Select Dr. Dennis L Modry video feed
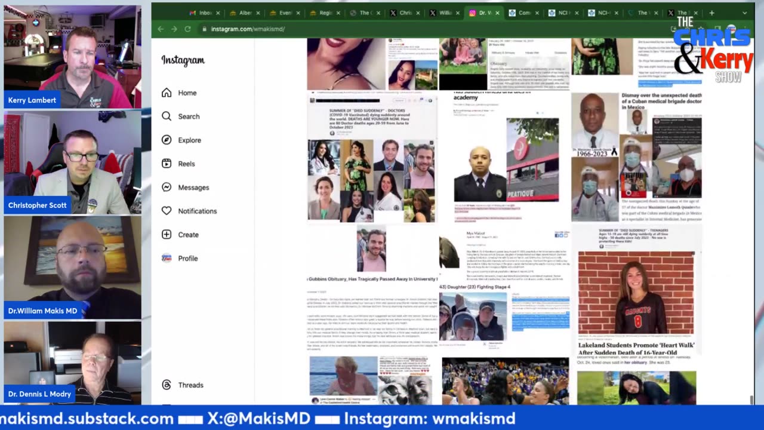The image size is (764, 430). tap(72, 363)
